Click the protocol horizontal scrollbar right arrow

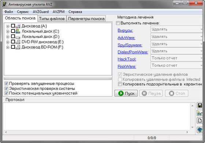(187, 132)
